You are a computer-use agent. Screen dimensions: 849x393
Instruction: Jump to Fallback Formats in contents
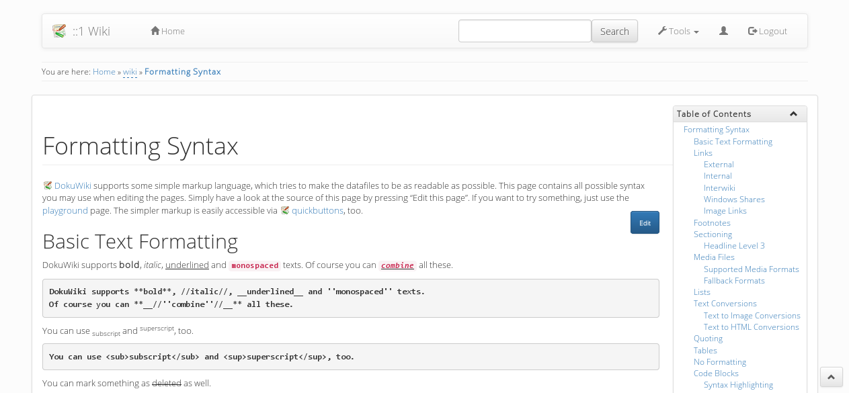coord(734,281)
